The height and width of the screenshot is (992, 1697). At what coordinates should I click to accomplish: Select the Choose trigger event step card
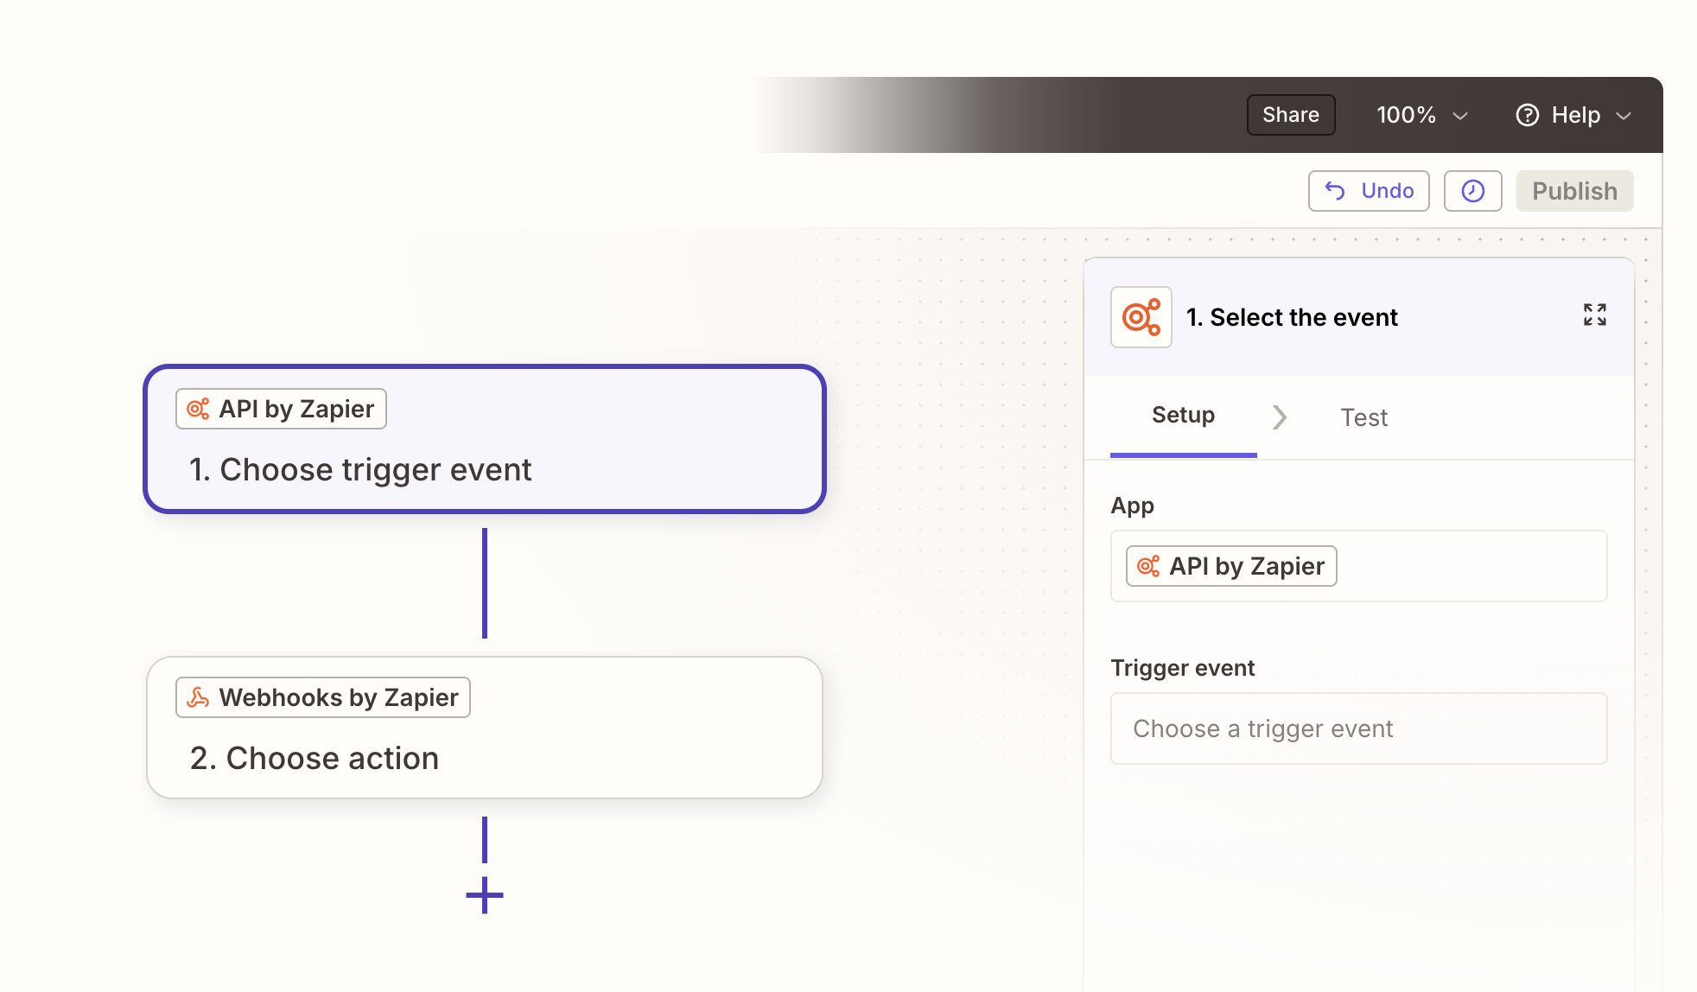pos(484,439)
